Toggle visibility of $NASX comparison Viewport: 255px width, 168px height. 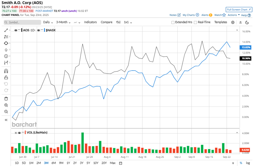coord(38,30)
